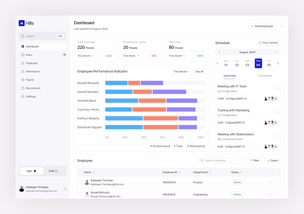Open row actions for Adebakin Temitayo
Viewport: 304px width, 214px height.
[x=270, y=182]
